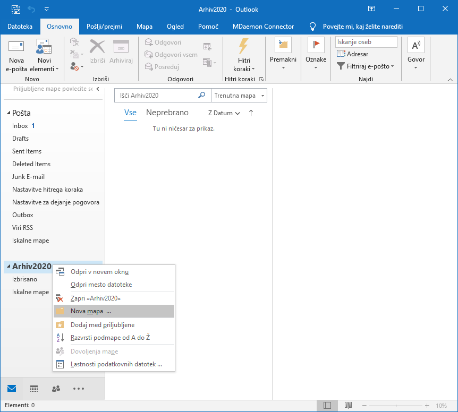Open more navigation options ellipsis
This screenshot has width=458, height=412.
pyautogui.click(x=79, y=388)
